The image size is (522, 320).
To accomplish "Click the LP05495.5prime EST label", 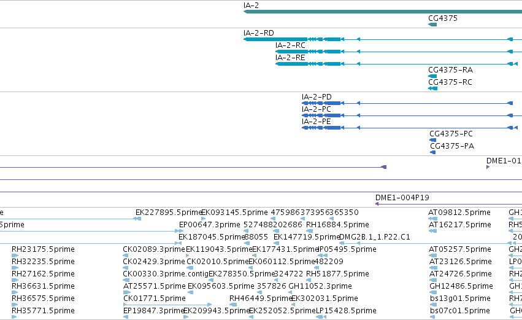I will coord(348,249).
